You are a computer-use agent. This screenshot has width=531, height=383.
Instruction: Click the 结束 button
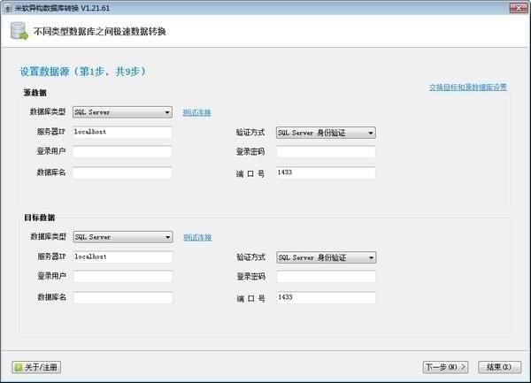click(499, 367)
